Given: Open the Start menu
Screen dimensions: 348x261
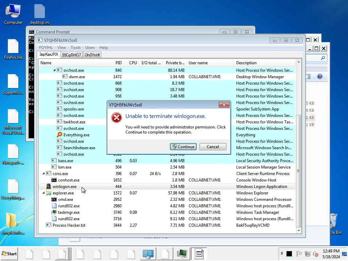Looking at the screenshot, I should pyautogui.click(x=9, y=254).
